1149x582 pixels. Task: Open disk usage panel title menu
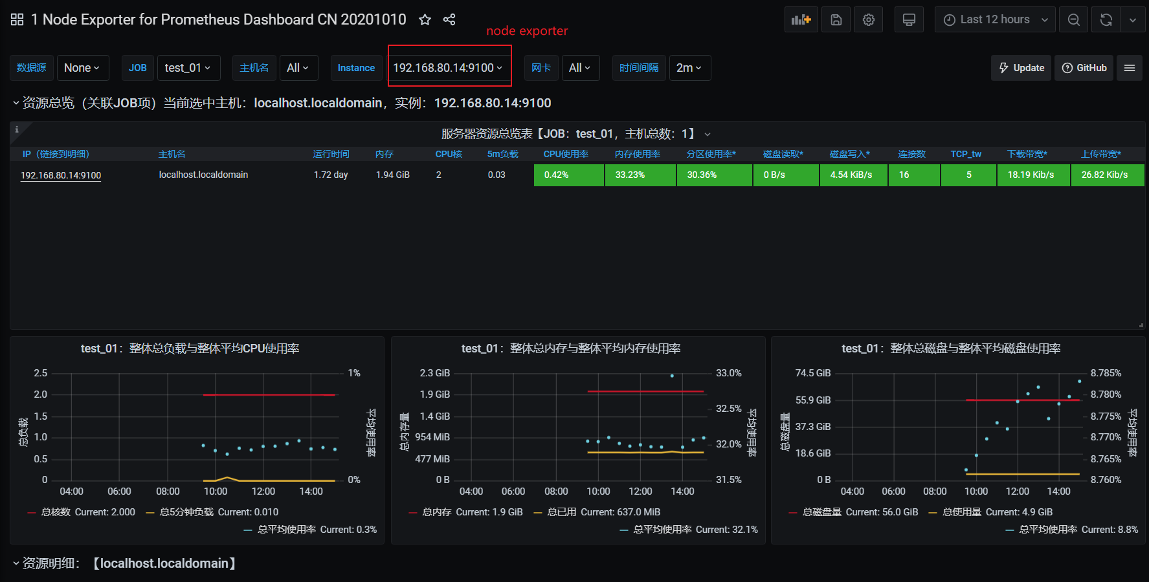click(x=951, y=349)
